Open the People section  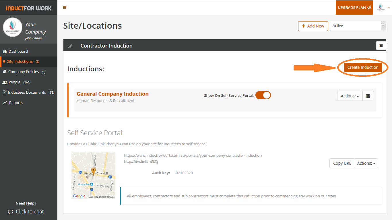coord(14,82)
